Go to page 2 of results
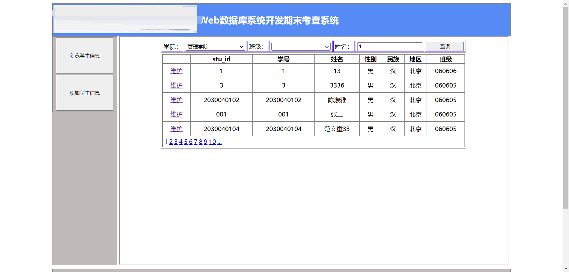 pos(171,142)
